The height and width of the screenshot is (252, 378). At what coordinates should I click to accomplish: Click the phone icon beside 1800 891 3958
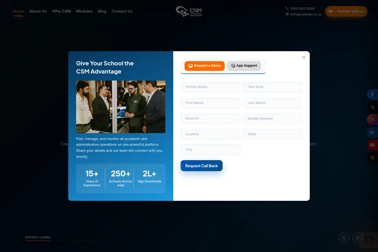point(287,8)
